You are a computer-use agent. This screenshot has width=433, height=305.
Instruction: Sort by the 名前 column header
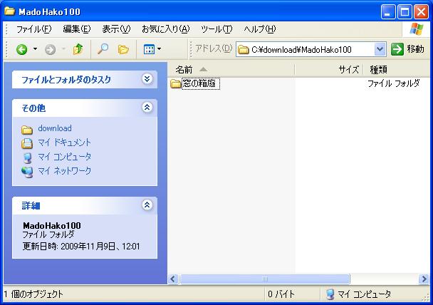click(x=231, y=70)
